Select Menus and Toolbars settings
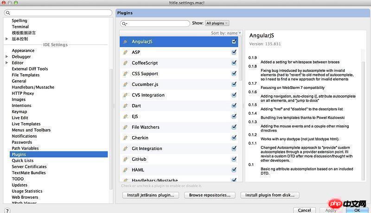 31,130
